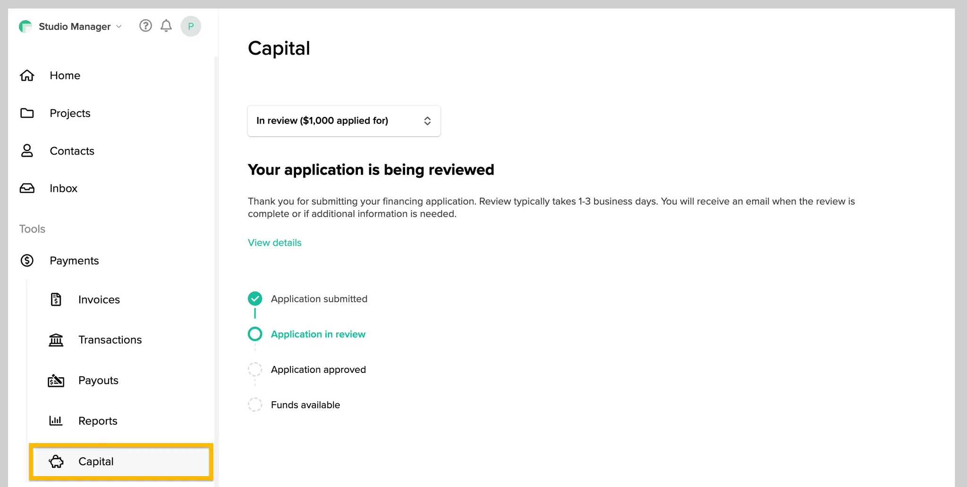Click the Invoices document icon

click(56, 299)
